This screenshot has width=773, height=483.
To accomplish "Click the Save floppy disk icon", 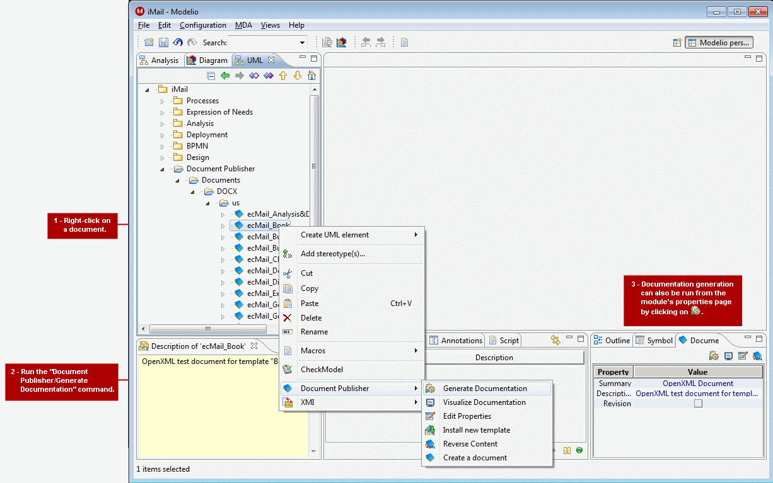I will point(163,42).
